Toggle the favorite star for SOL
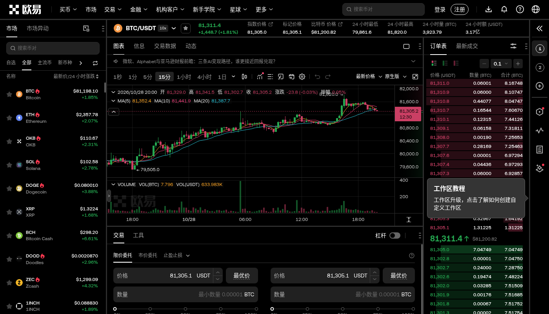This screenshot has width=549, height=314. click(9, 165)
